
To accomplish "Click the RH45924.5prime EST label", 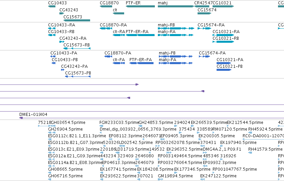I will click(x=265, y=129).
